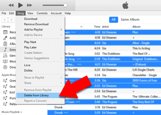Expand the Genius Suggestions submenu

pyautogui.click(x=40, y=58)
